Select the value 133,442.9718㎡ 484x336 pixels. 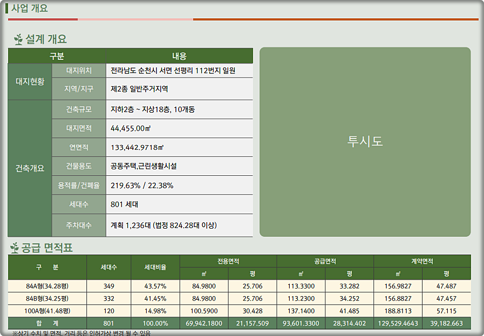point(137,147)
